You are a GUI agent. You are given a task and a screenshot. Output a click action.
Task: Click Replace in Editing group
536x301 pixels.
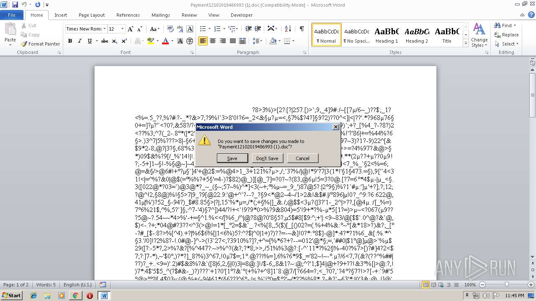(507, 35)
